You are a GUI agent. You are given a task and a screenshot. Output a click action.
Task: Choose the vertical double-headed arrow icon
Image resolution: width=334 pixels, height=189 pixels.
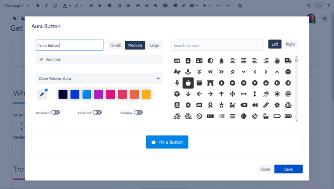click(x=255, y=94)
